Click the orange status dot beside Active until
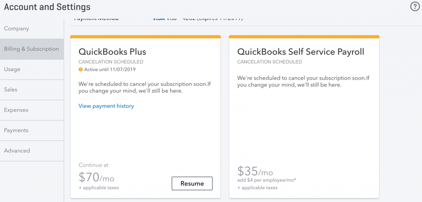This screenshot has width=422, height=202. (x=81, y=69)
